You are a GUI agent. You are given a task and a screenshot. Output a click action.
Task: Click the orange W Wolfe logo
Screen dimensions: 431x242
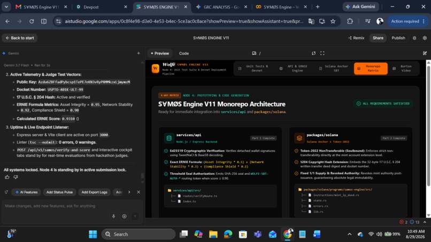pyautogui.click(x=155, y=68)
